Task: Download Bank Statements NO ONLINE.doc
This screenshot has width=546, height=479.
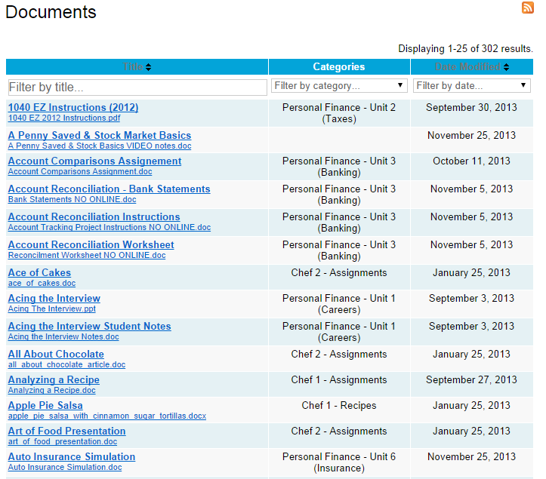Action: [x=72, y=199]
